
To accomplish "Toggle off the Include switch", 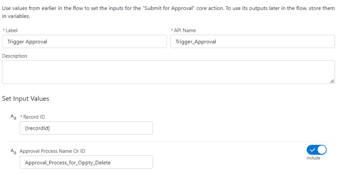I will click(x=316, y=150).
